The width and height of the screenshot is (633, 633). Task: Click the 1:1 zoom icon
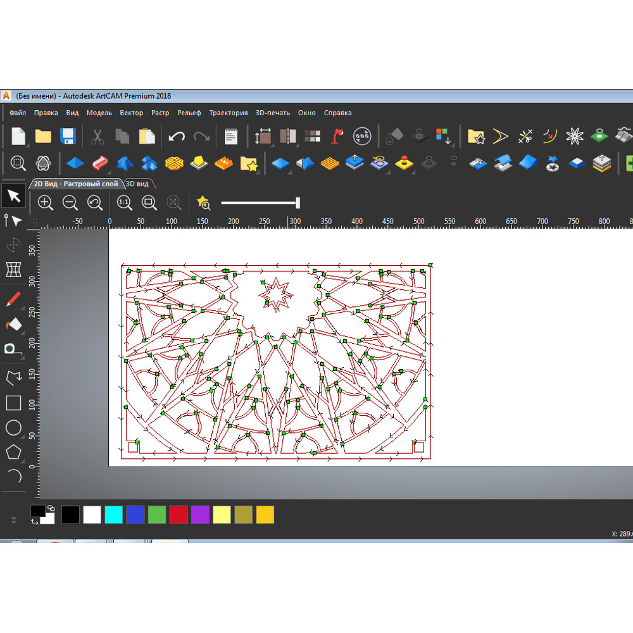[124, 203]
